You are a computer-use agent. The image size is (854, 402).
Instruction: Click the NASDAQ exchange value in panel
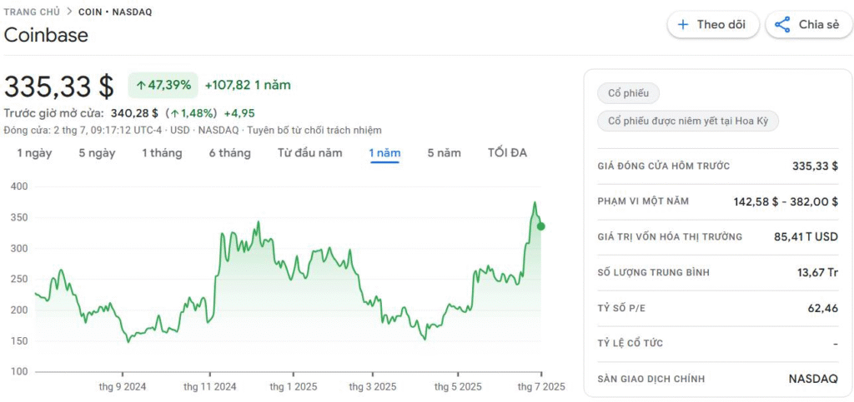(813, 379)
